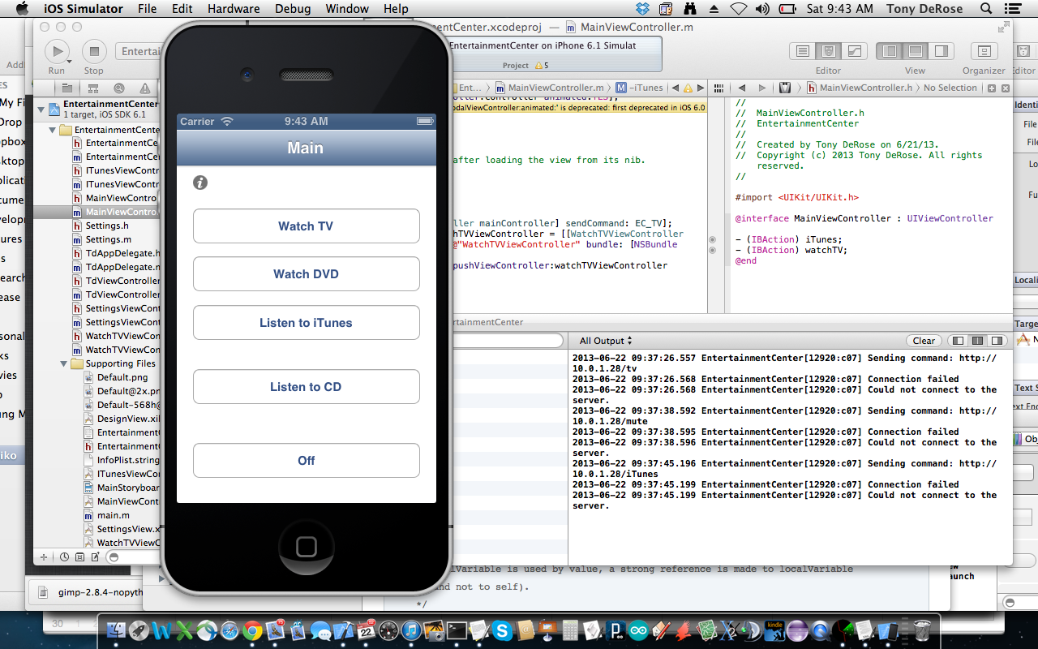The image size is (1038, 649).
Task: Open Skype from the Dock
Action: pos(502,630)
